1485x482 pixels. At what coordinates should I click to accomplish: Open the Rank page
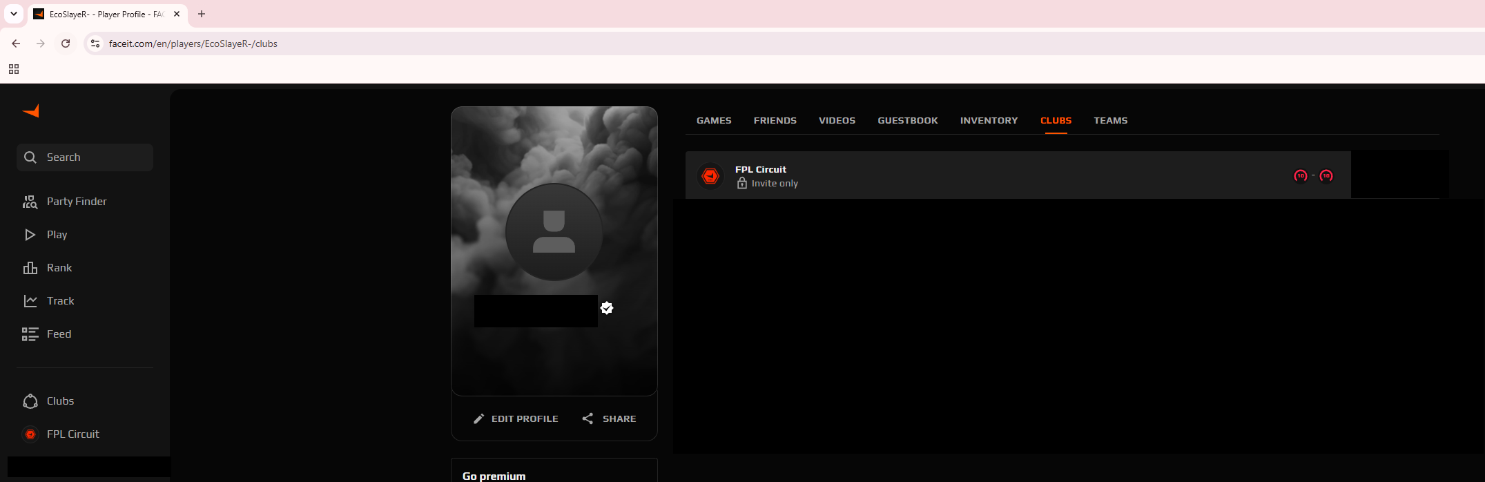pos(59,268)
